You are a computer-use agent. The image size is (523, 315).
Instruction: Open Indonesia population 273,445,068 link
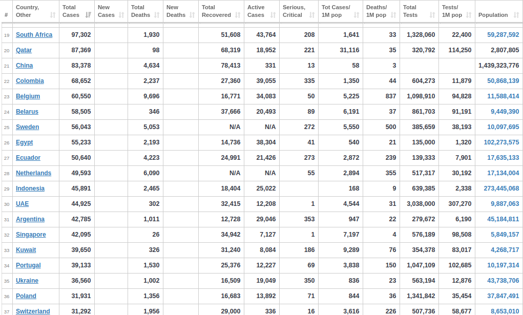[501, 188]
